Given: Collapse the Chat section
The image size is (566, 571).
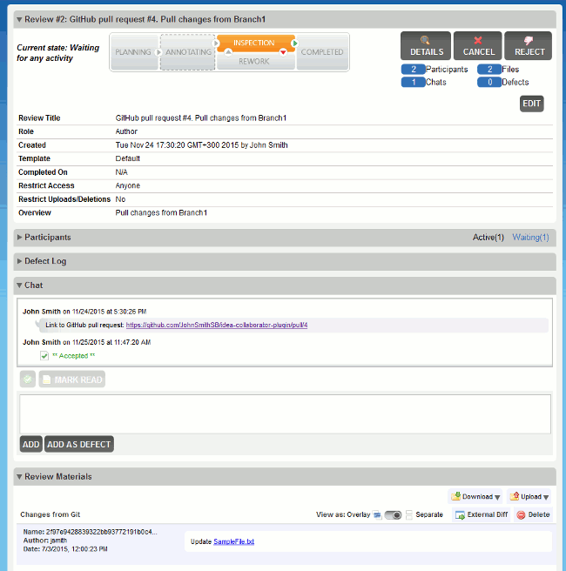Looking at the screenshot, I should pyautogui.click(x=19, y=285).
